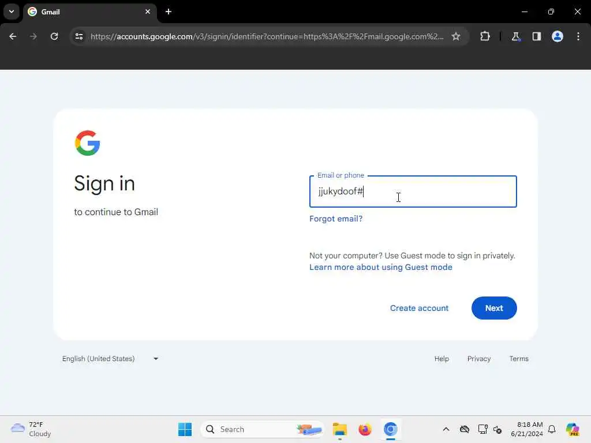Open the Windows Start menu
The width and height of the screenshot is (591, 443).
click(185, 429)
